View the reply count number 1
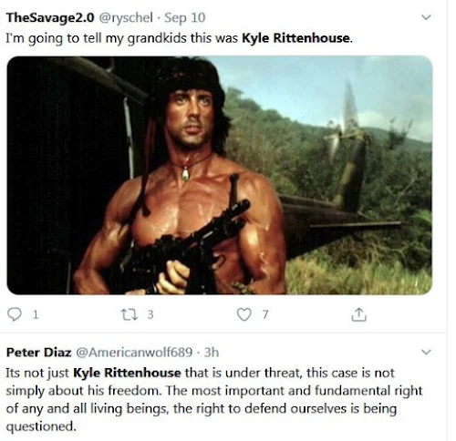The width and height of the screenshot is (456, 441). (x=36, y=315)
